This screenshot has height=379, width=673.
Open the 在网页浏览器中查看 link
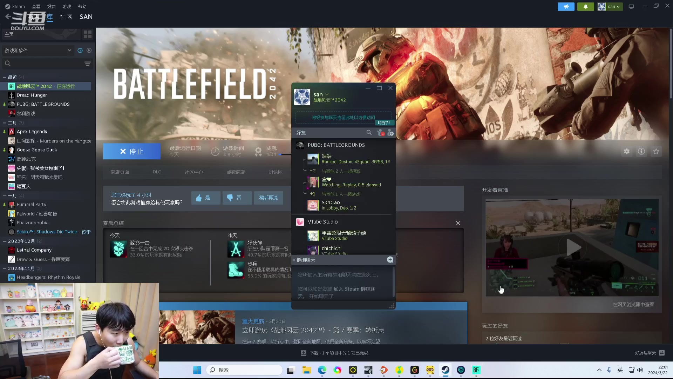(633, 305)
